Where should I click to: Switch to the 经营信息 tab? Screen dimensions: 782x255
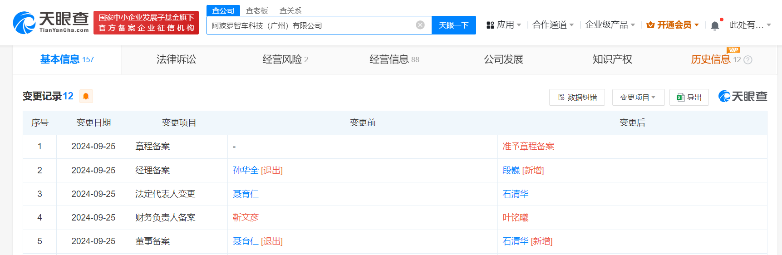click(394, 59)
